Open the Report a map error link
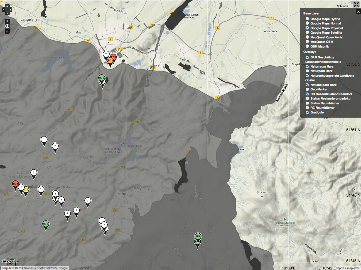361x270 pixels. point(347,268)
